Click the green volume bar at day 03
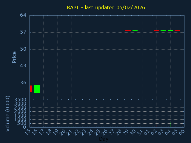The height and width of the screenshot is (143, 191). coord(163,125)
